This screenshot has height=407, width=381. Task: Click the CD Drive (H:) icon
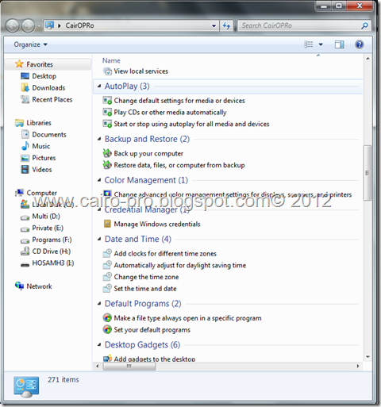coord(25,251)
